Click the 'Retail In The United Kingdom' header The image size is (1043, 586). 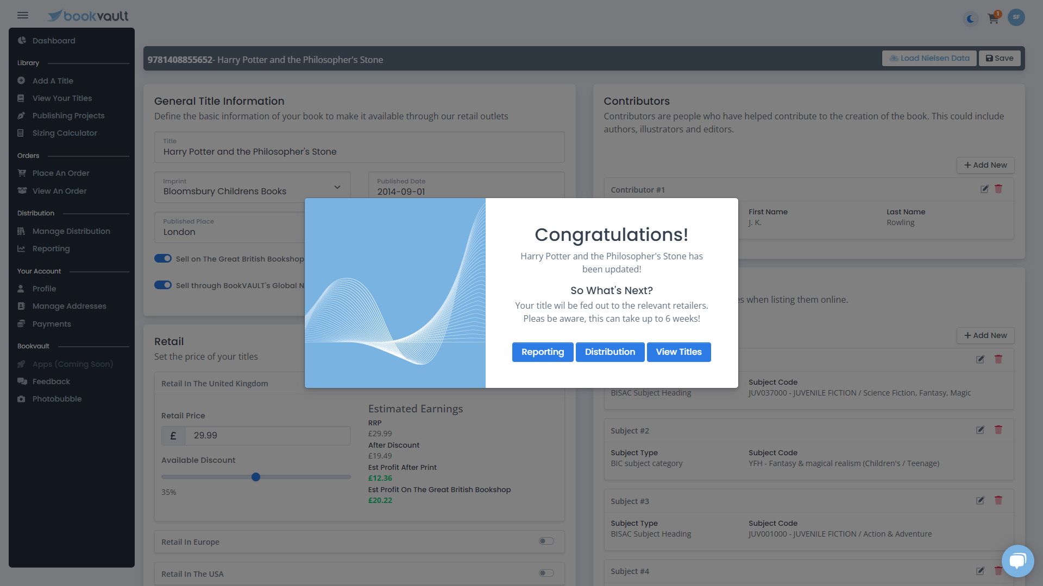click(215, 384)
